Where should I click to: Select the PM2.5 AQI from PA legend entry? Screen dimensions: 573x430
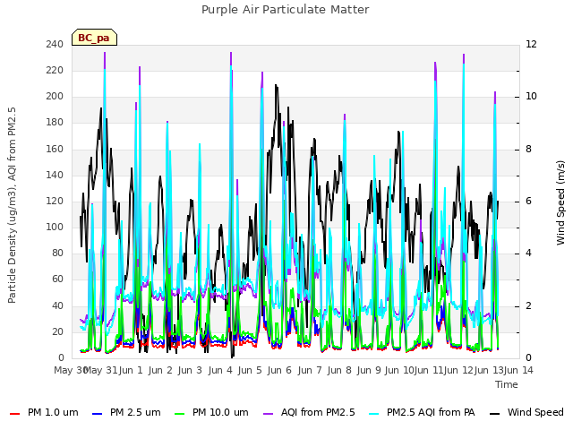pos(422,413)
